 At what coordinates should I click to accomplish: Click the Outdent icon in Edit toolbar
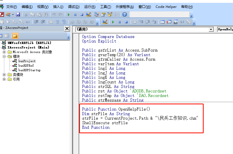click(x=43, y=22)
